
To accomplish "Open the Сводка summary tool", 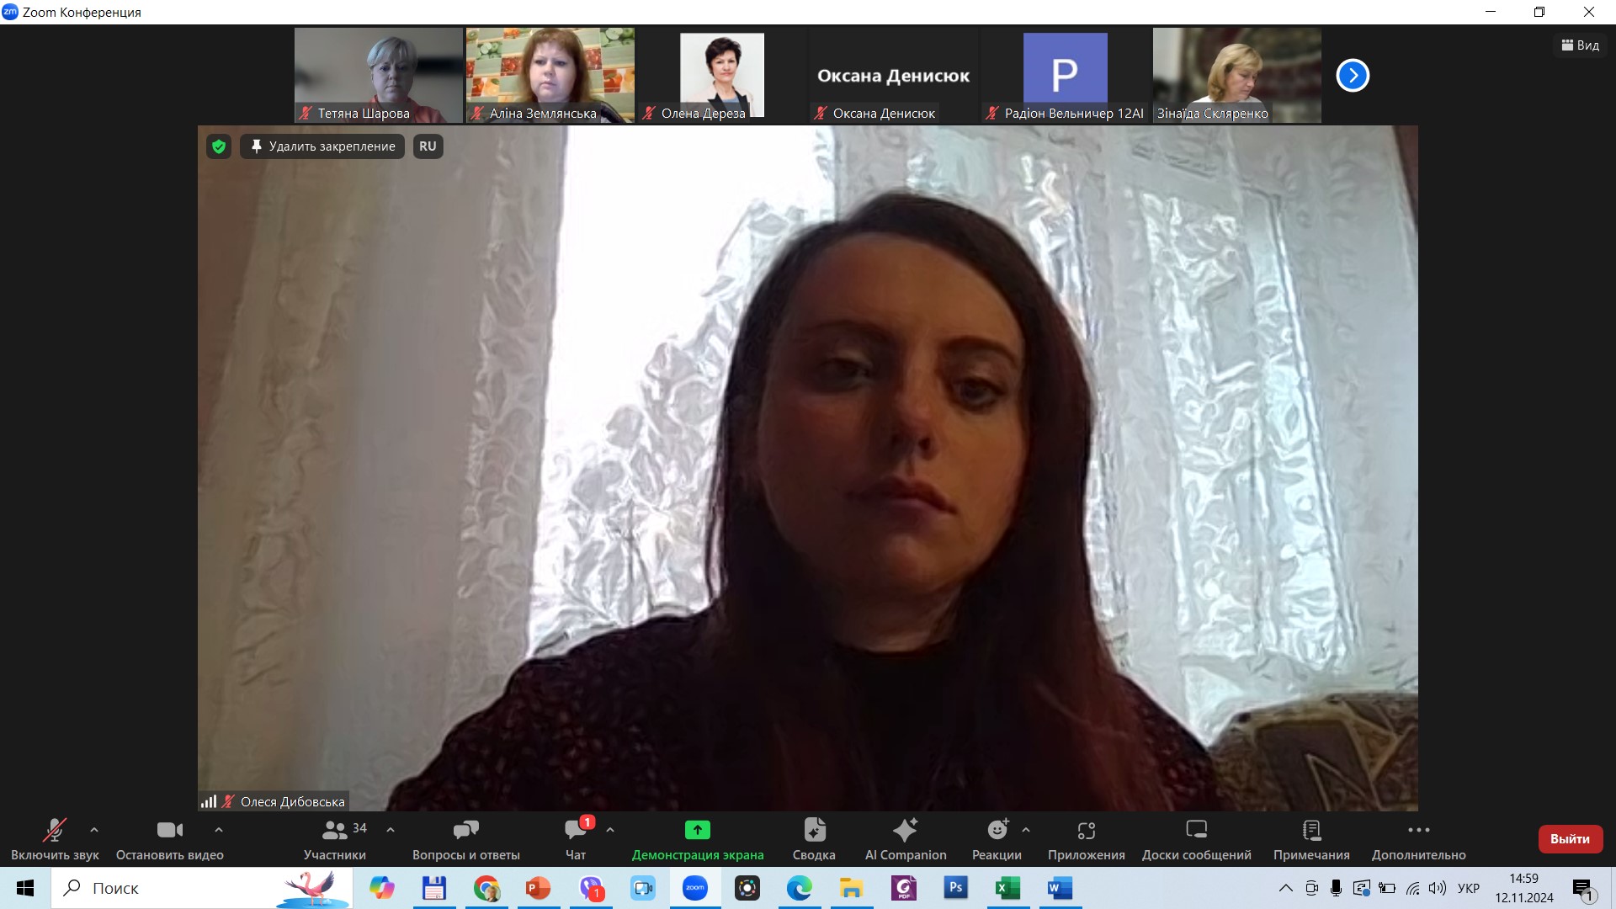I will tap(814, 839).
